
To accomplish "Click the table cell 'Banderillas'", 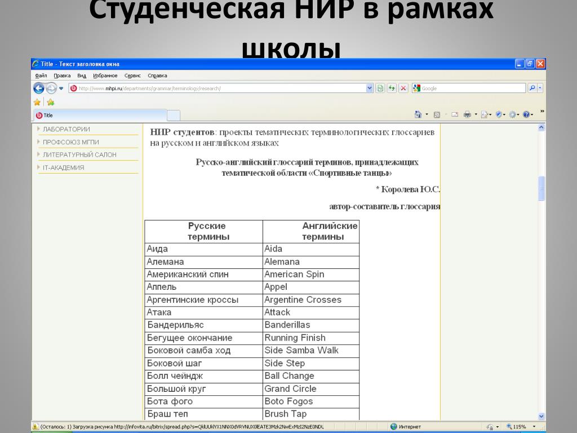I will (311, 325).
